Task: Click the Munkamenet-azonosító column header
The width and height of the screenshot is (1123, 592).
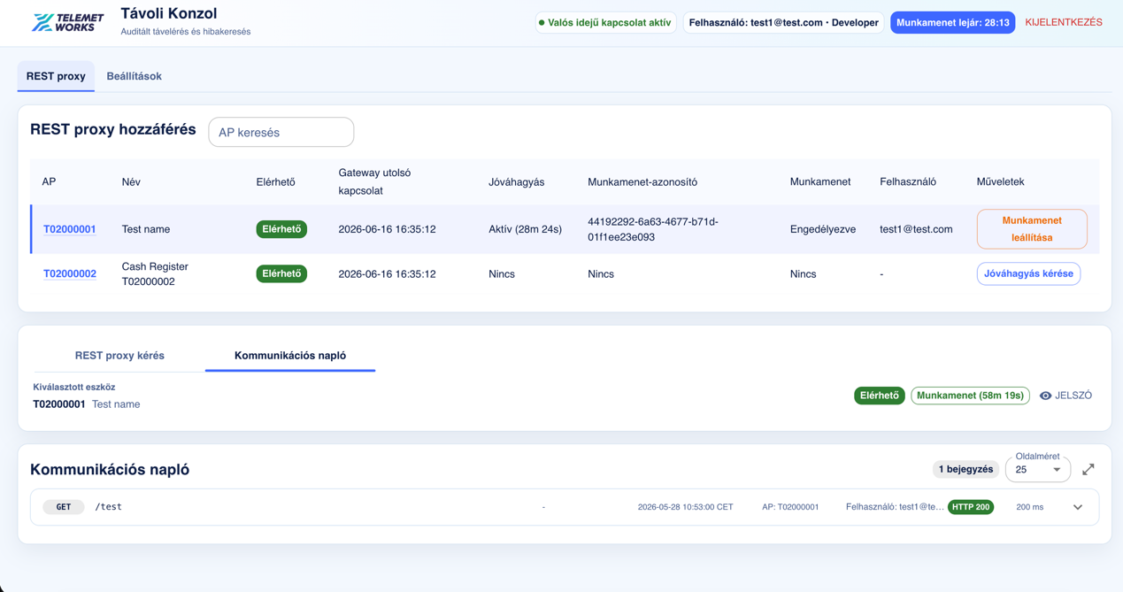Action: tap(642, 181)
